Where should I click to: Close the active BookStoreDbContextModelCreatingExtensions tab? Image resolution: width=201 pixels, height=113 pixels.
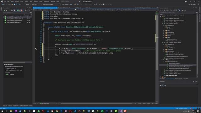point(57,8)
